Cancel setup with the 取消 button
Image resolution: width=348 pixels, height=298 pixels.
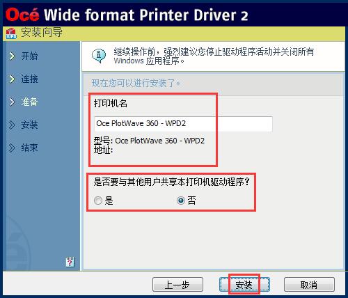[309, 285]
